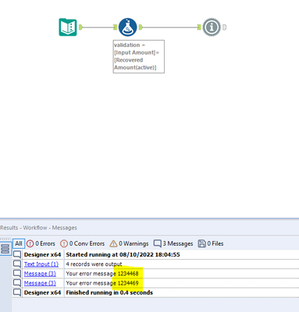Select the Message tool on canvas
Screen dimensions: 299x312
point(212,27)
